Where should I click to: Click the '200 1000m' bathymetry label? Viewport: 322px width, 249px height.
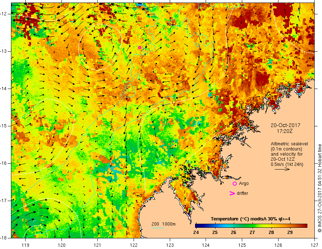pyautogui.click(x=164, y=224)
